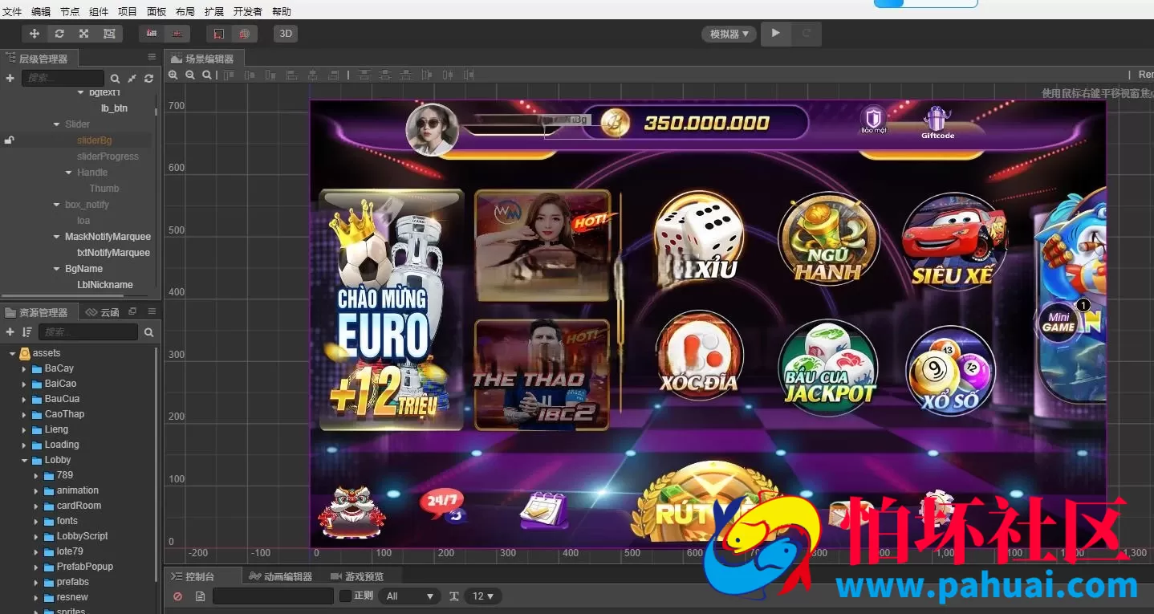Open the 节点 menu in menu bar

(70, 11)
